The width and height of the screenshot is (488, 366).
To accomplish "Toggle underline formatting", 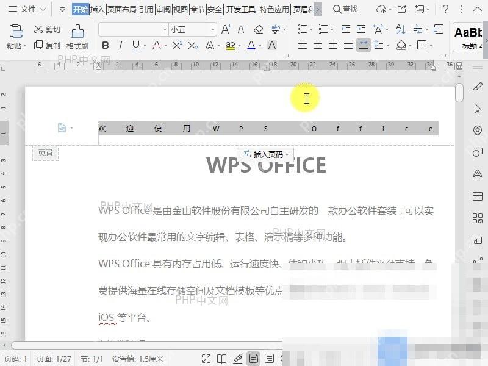I will 135,45.
